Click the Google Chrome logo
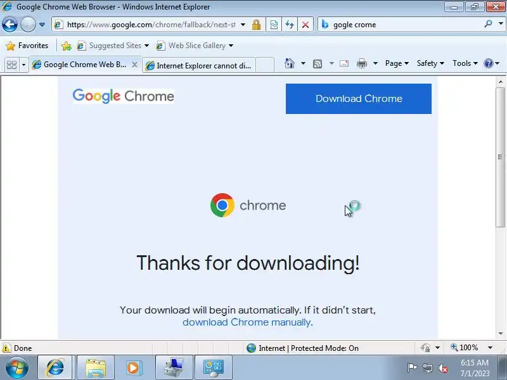 tap(124, 96)
